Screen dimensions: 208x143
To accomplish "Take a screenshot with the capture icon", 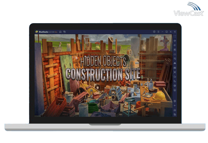I will point(175,72).
